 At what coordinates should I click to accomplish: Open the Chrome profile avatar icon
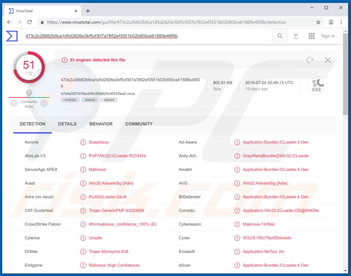point(331,22)
